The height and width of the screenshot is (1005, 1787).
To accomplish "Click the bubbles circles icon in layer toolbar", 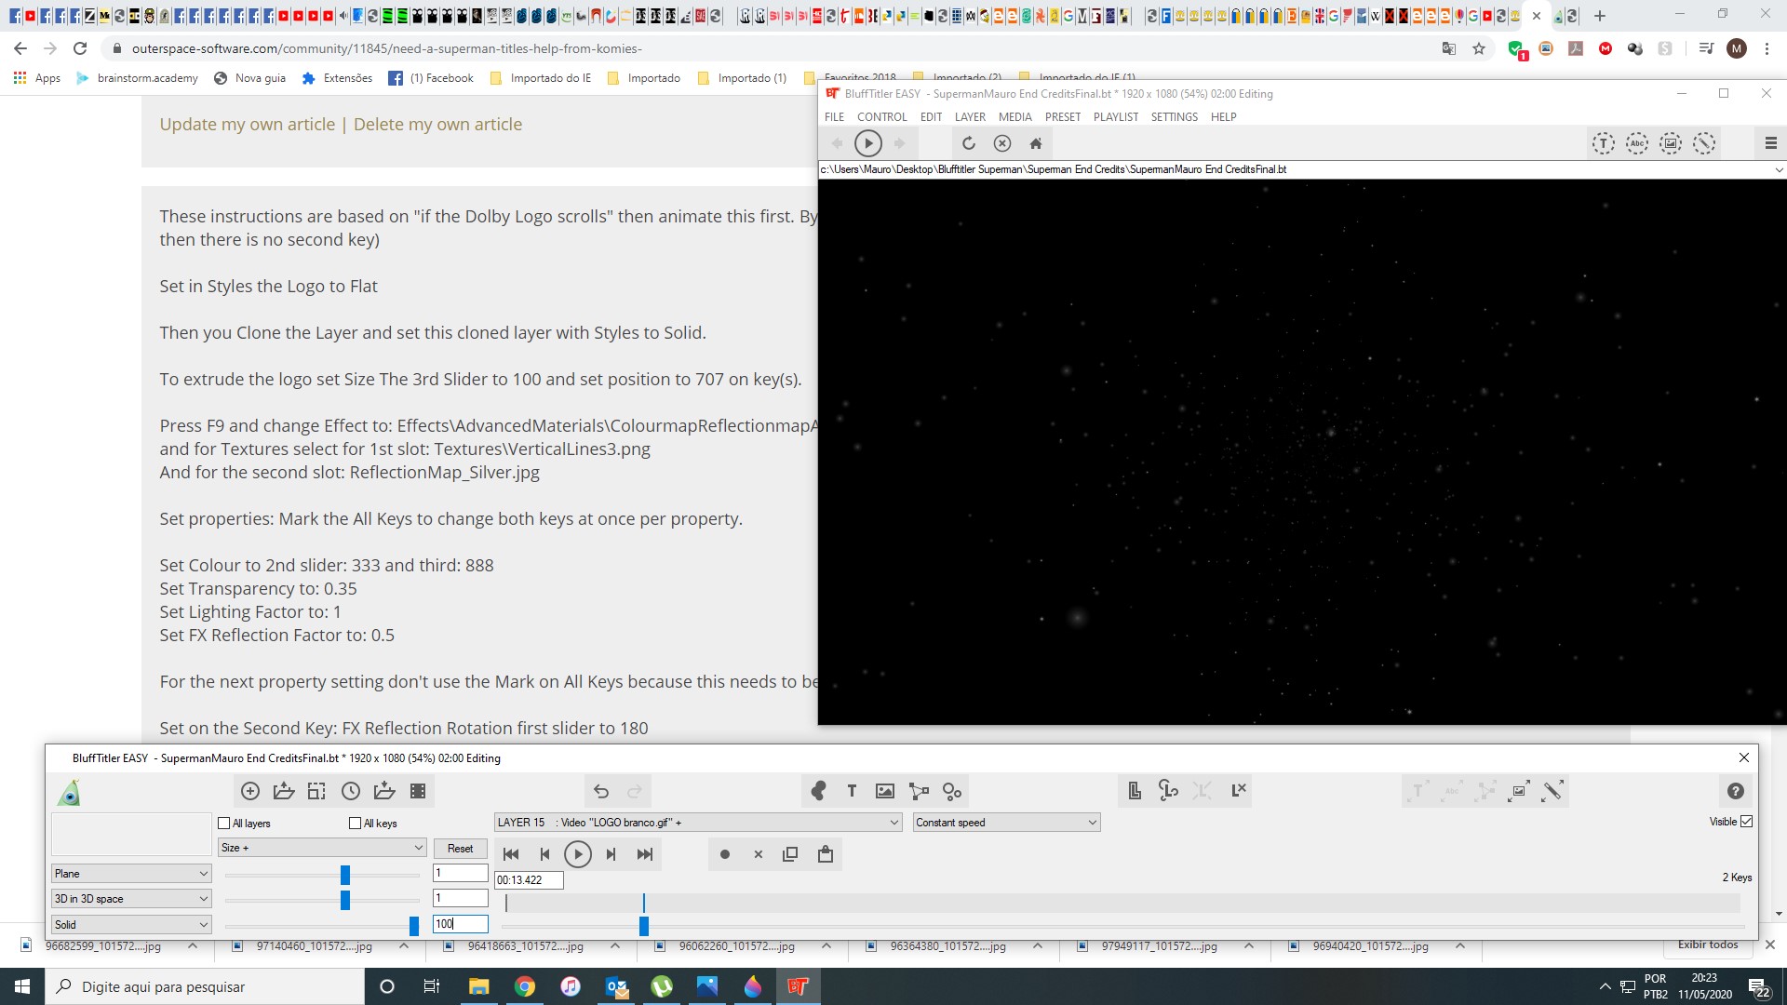I will pyautogui.click(x=952, y=791).
